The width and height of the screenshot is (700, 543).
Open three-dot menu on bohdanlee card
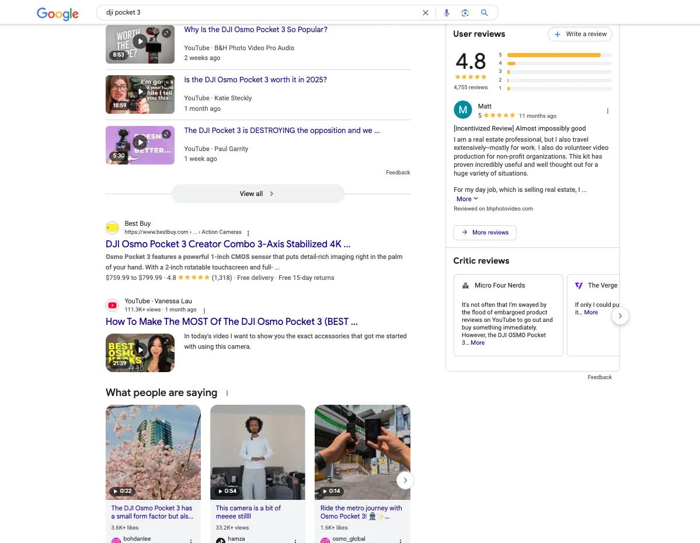point(191,541)
